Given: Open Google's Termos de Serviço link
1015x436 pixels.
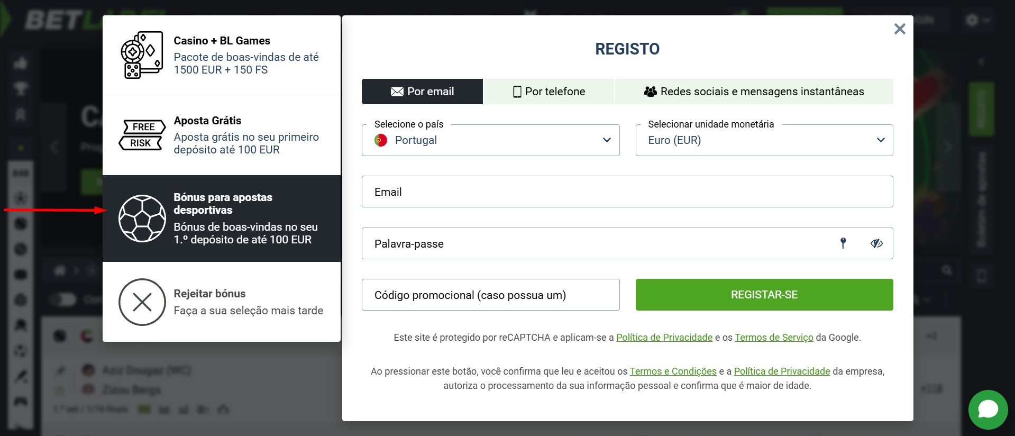Looking at the screenshot, I should point(774,338).
